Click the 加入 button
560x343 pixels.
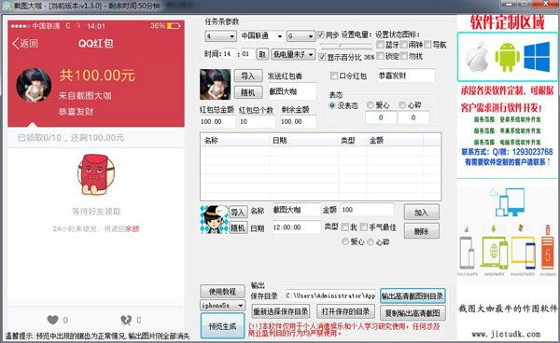click(x=422, y=213)
